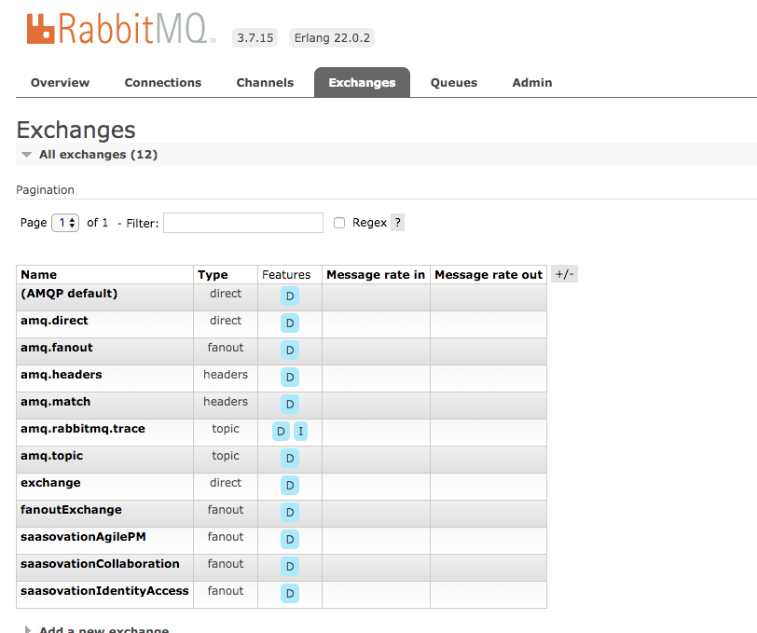Click the RabbitMQ logo
This screenshot has height=633, width=757.
(120, 29)
